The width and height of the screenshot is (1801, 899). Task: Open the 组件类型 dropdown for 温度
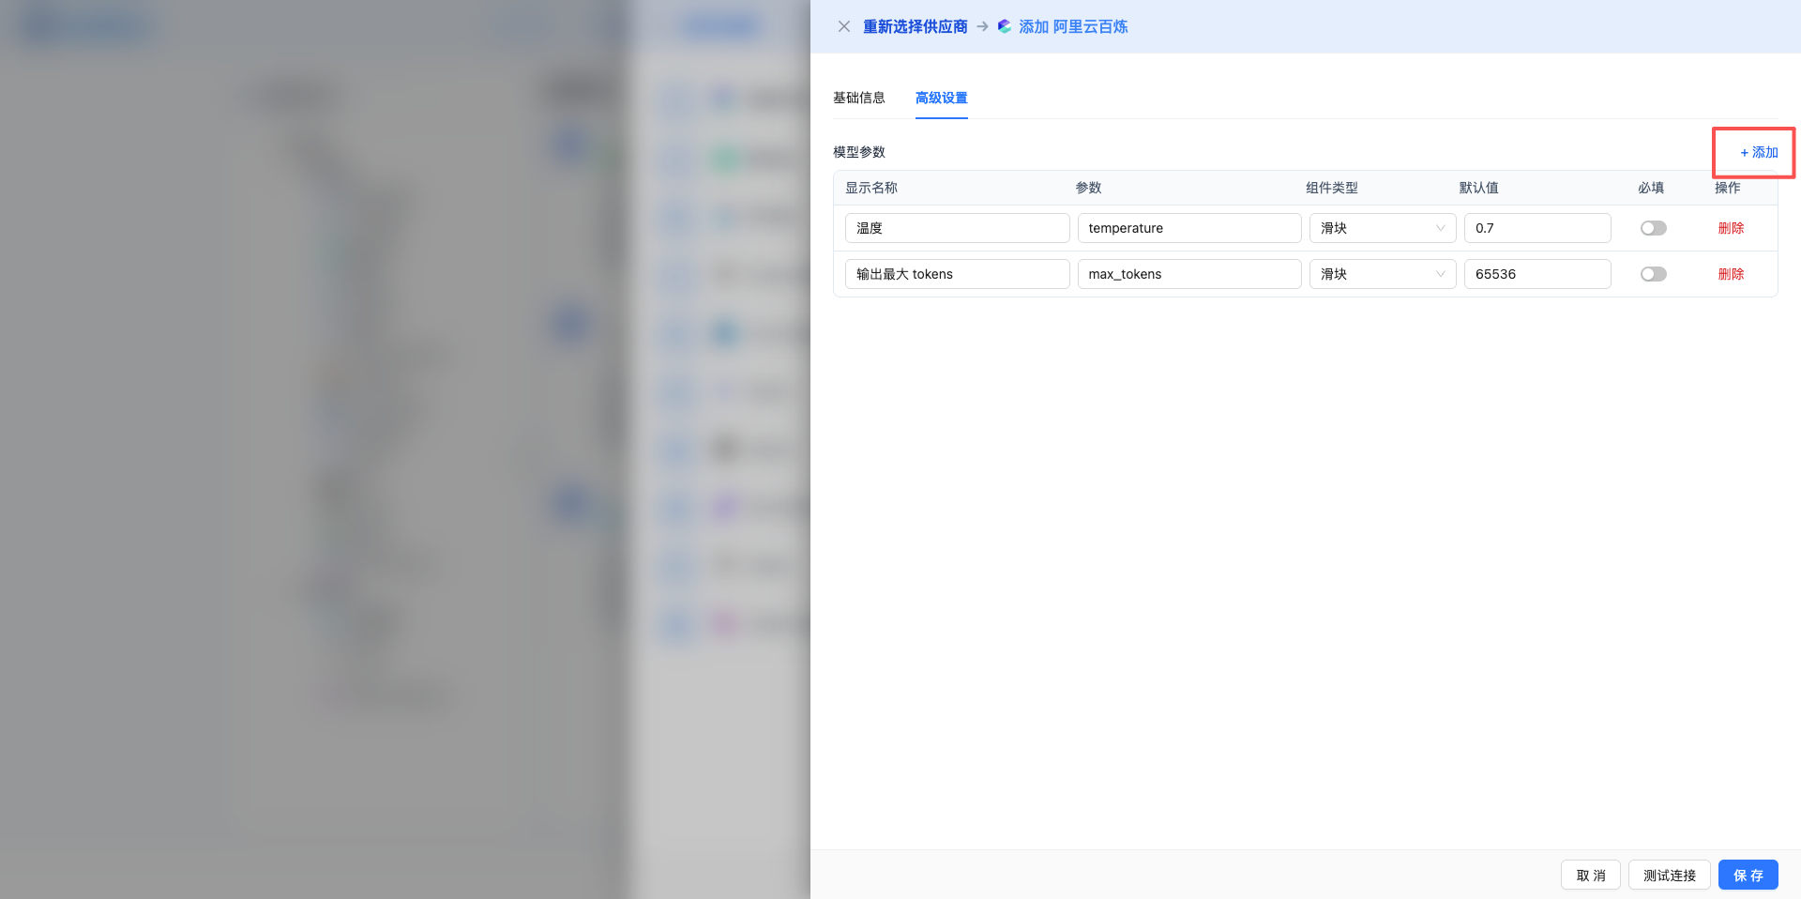click(x=1382, y=227)
